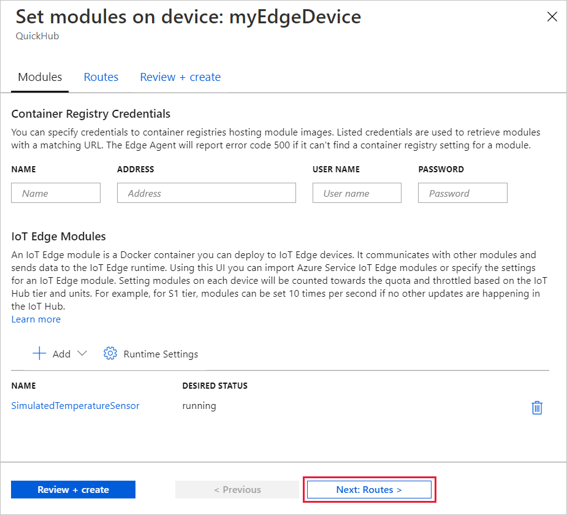The width and height of the screenshot is (567, 515).
Task: Close the Set modules panel
Action: (x=552, y=17)
